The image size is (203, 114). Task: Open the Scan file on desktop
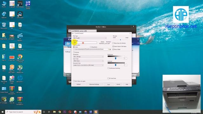[12, 15]
